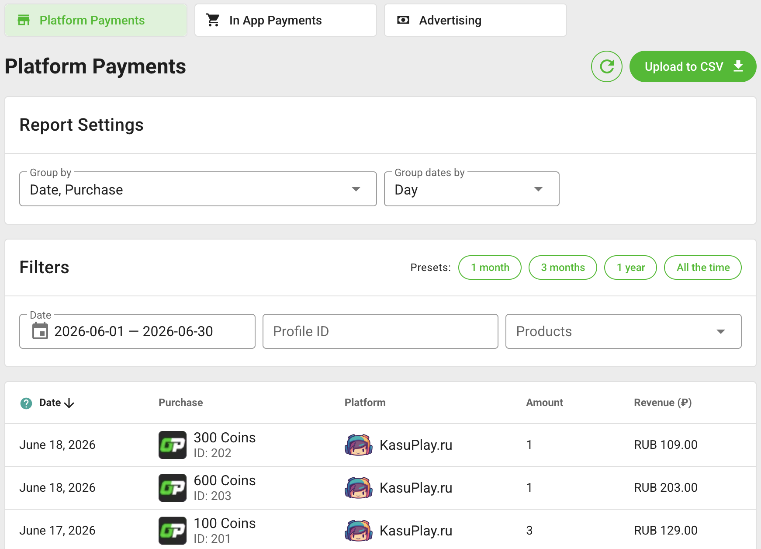Open the Group by dropdown
Image resolution: width=761 pixels, height=549 pixels.
pyautogui.click(x=198, y=189)
